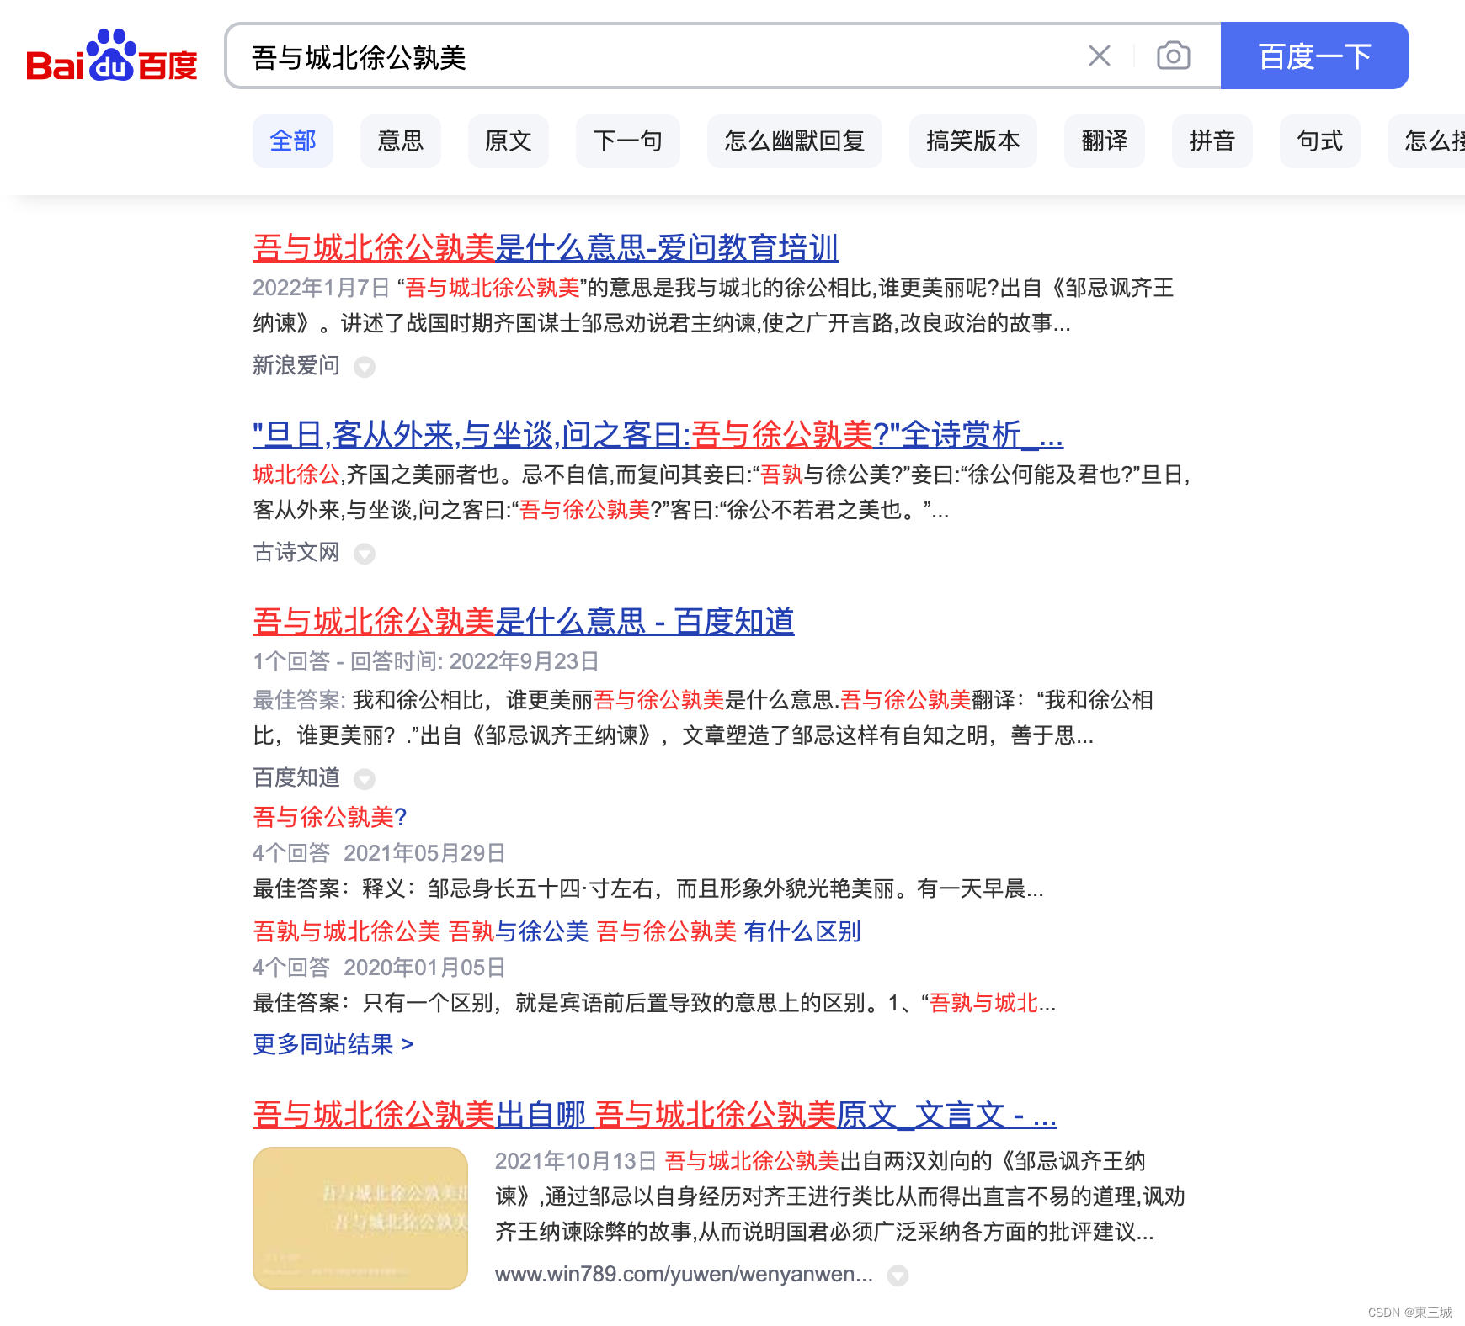Expand the dropdown next to 百度知道
This screenshot has width=1465, height=1326.
[x=365, y=779]
